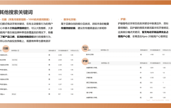Select the 滴火护龈 keyword row
This screenshot has height=108, width=171.
coord(128,93)
